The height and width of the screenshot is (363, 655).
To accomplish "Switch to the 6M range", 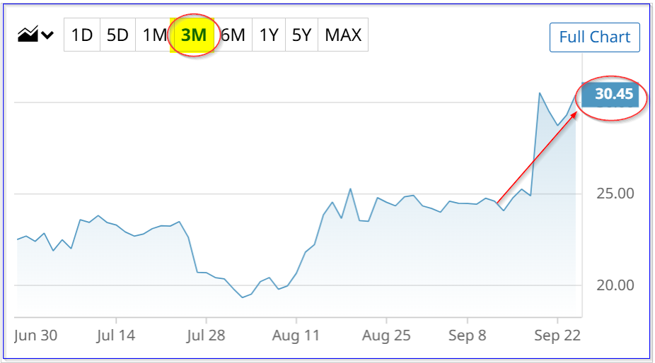I will pyautogui.click(x=233, y=35).
